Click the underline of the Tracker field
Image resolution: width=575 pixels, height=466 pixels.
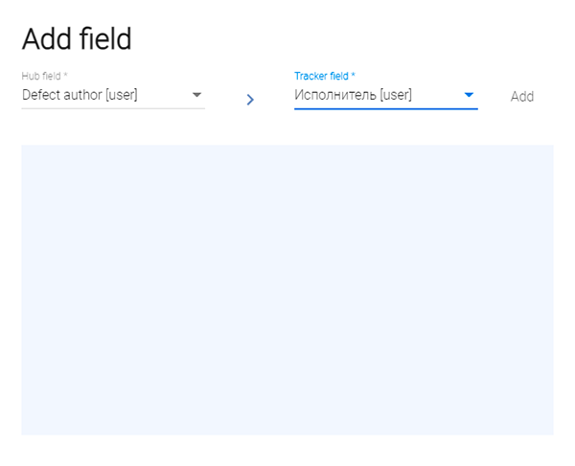point(385,109)
